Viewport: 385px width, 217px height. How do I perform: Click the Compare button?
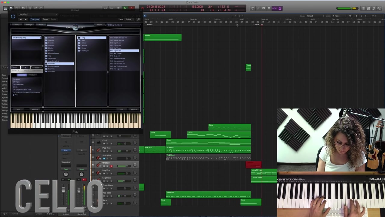35,19
